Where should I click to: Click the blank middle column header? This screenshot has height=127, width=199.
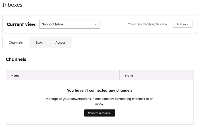(98, 75)
